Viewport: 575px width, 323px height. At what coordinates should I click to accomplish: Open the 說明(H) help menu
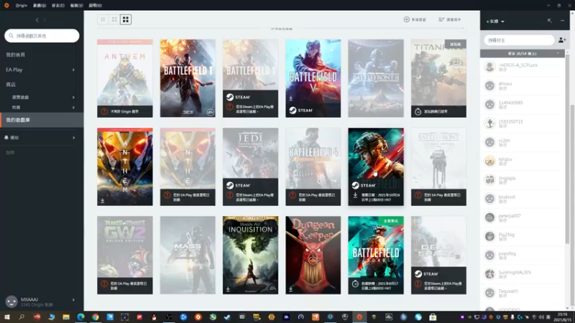[x=96, y=6]
